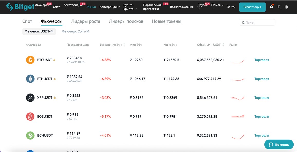
Task: Sort by Изменение 24ч column arrows
Action: tap(124, 45)
